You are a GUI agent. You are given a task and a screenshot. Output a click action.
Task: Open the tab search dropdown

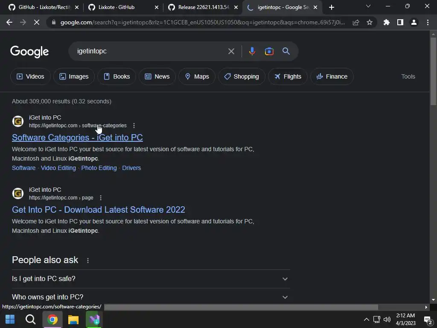[x=368, y=6]
